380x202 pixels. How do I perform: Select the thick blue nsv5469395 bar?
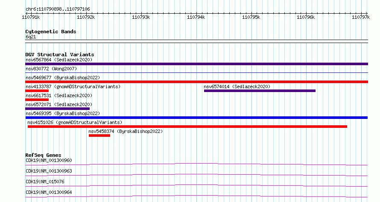point(196,118)
